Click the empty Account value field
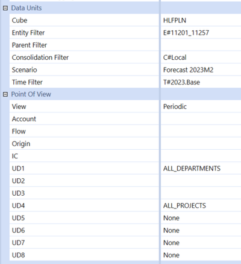 [x=201, y=119]
